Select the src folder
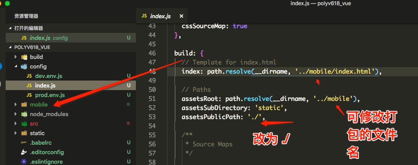 click(x=34, y=124)
